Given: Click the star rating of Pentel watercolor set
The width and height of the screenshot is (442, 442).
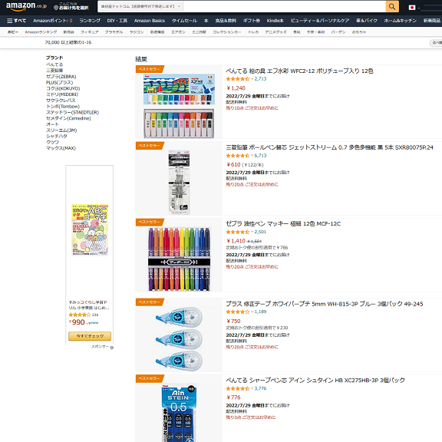Looking at the screenshot, I should [238, 79].
